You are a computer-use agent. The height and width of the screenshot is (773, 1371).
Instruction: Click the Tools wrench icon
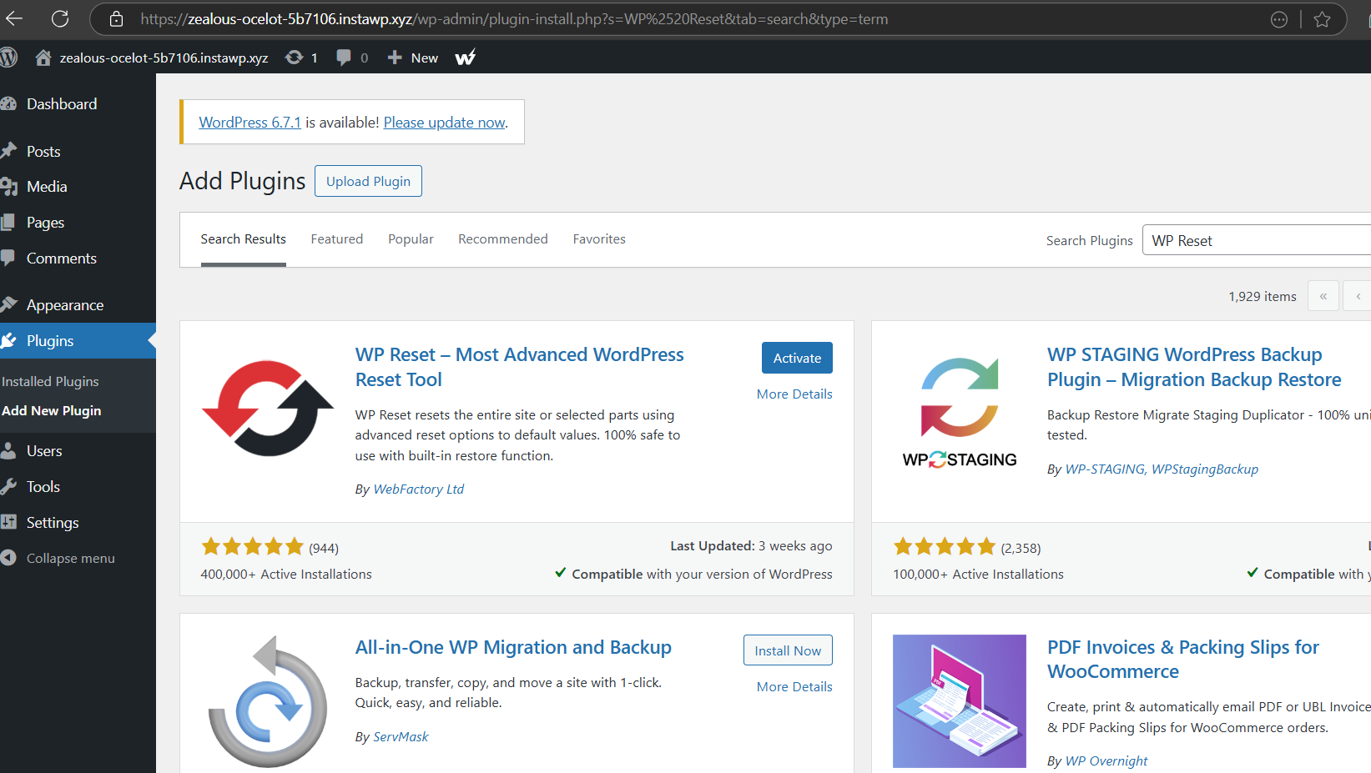coord(8,487)
